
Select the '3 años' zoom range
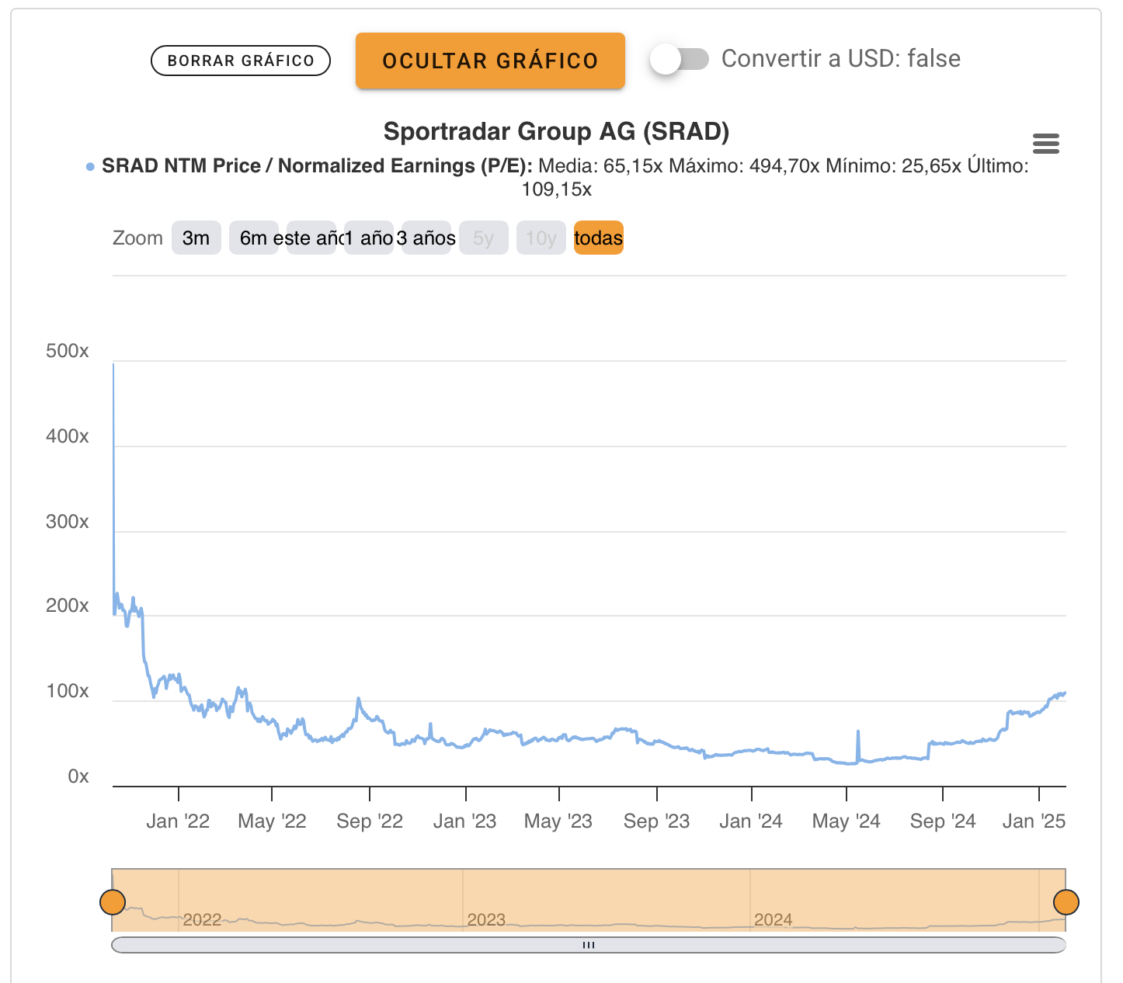tap(426, 238)
